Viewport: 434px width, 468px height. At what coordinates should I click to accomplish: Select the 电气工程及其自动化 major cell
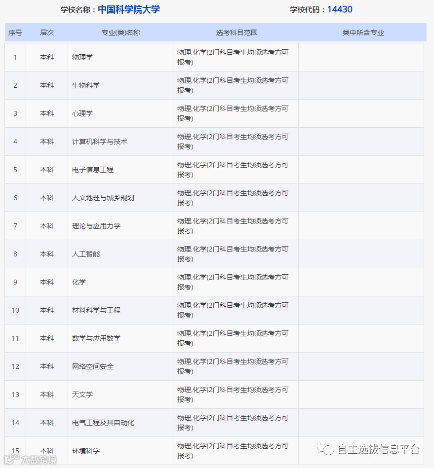click(120, 423)
